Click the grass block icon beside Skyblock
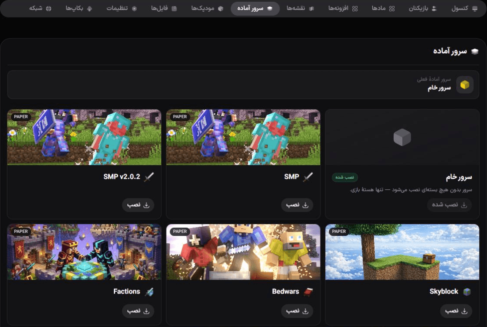 click(467, 292)
